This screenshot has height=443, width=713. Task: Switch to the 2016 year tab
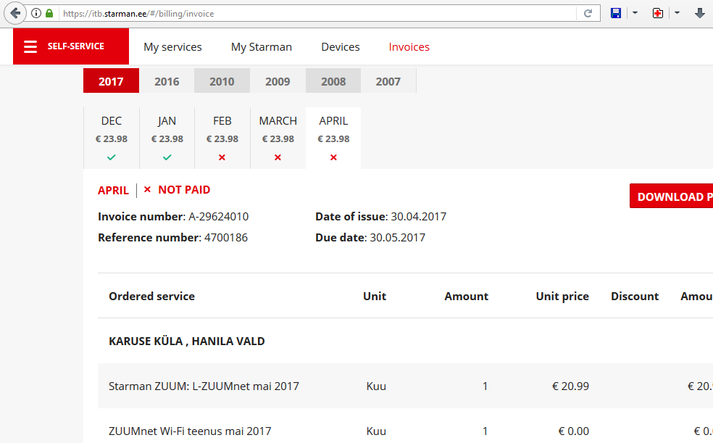(167, 81)
